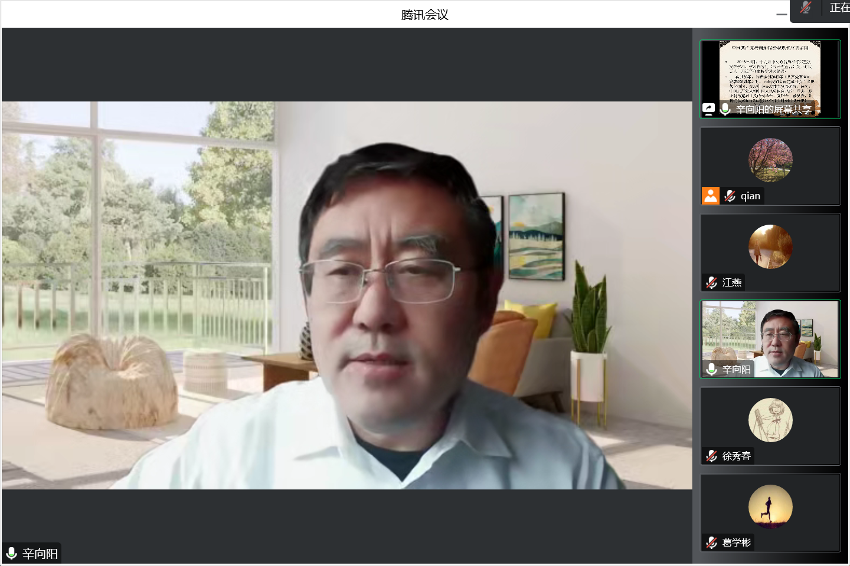Click the screen-share icon on shared screen thumbnail
Image resolution: width=850 pixels, height=566 pixels.
point(708,109)
